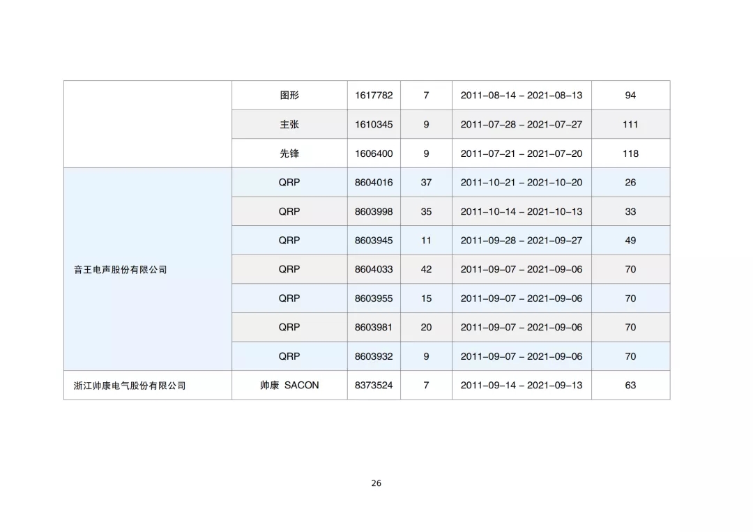Screen dimensions: 753x532
Task: Select QRP cell in row 8603932
Action: (x=289, y=356)
